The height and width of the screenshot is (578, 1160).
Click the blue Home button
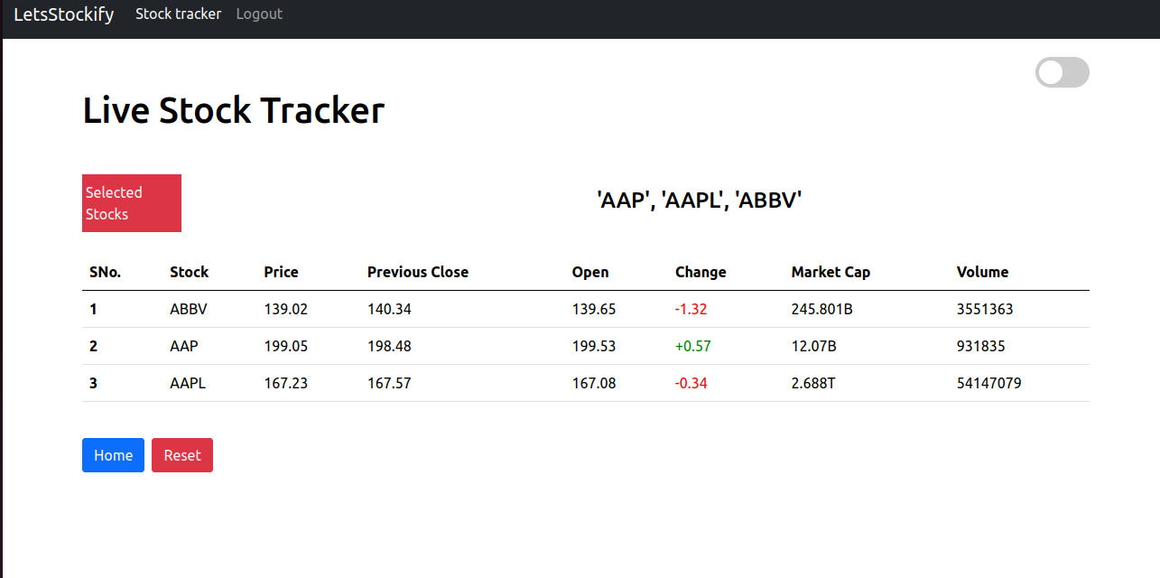pos(113,455)
